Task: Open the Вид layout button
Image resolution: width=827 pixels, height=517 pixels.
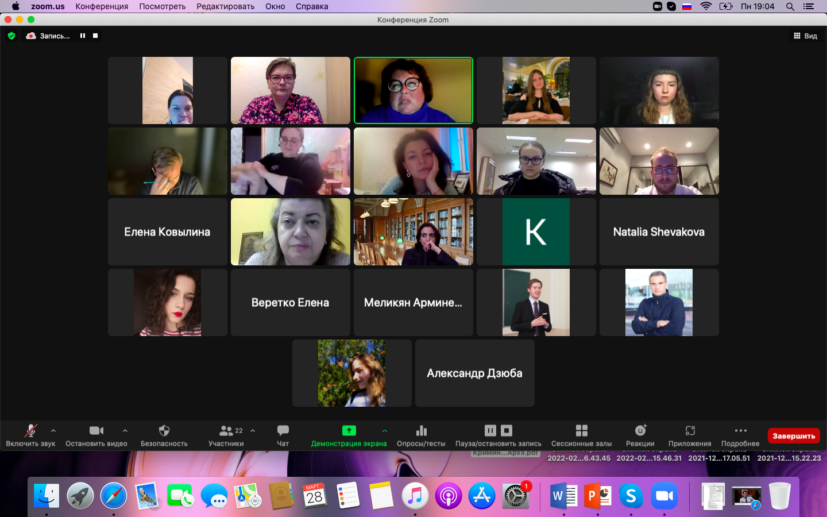Action: 805,36
